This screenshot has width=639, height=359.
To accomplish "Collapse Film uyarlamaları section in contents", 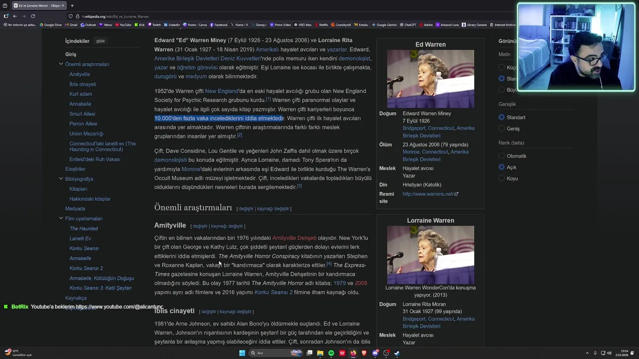I will 61,218.
